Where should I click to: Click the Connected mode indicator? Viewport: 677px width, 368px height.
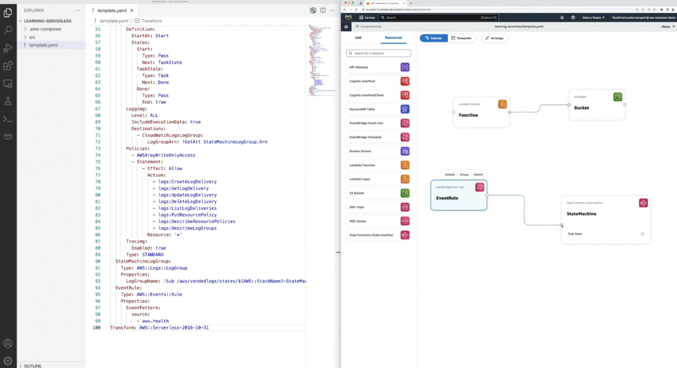(x=368, y=26)
